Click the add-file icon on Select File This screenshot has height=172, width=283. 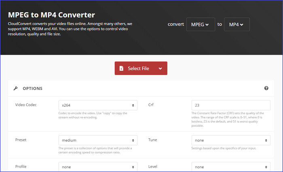click(x=122, y=69)
